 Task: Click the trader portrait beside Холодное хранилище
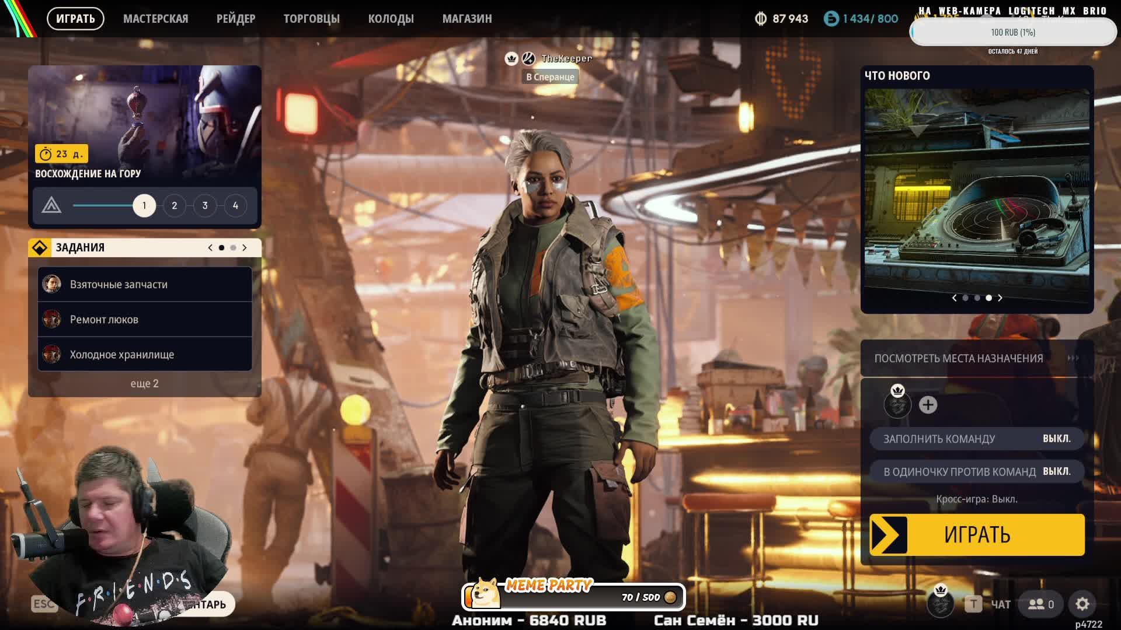click(x=52, y=354)
